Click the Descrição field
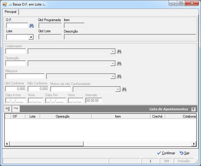This screenshot has height=166, width=201. 130,37
